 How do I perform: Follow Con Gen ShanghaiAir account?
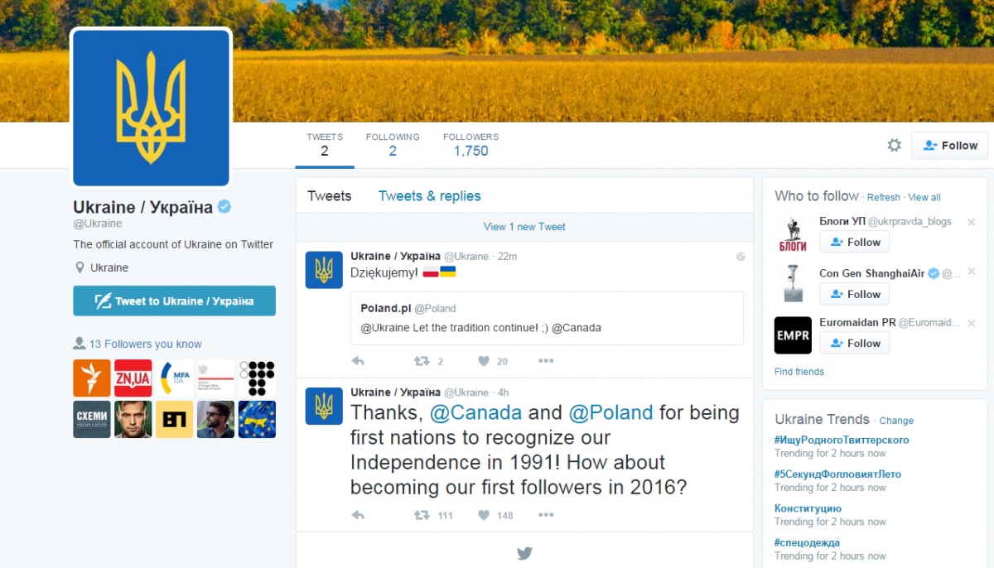[x=855, y=294]
